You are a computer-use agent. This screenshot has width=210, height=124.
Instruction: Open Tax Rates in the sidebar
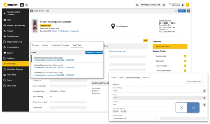point(15,58)
